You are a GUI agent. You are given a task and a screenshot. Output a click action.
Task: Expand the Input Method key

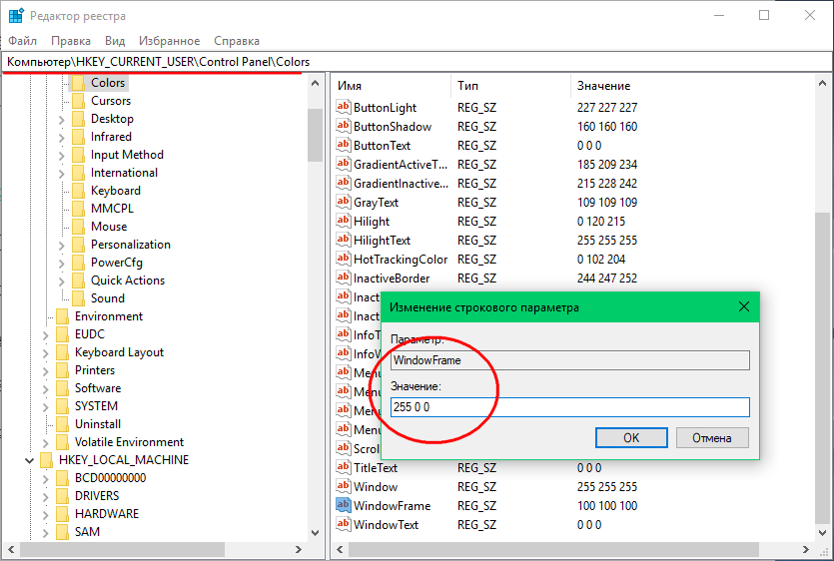pos(61,156)
